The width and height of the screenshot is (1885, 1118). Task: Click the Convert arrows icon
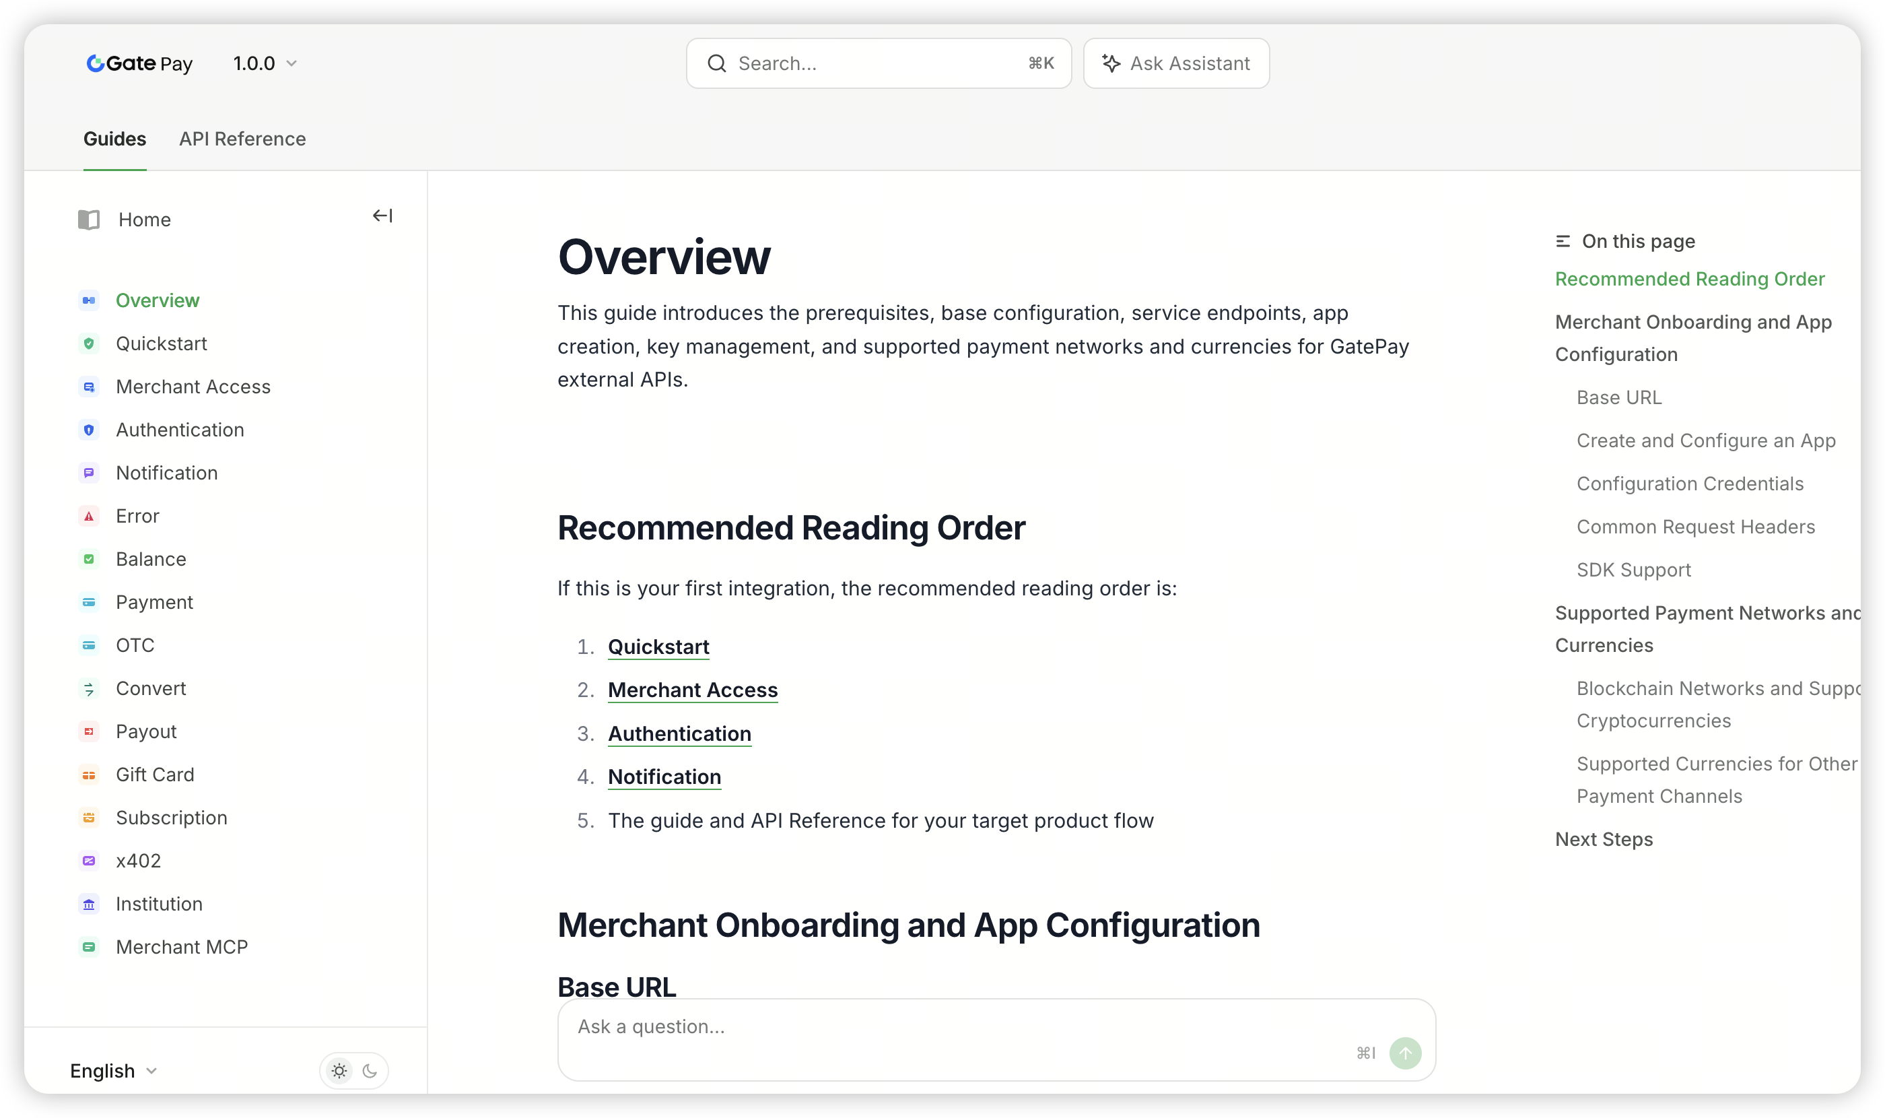(x=89, y=688)
